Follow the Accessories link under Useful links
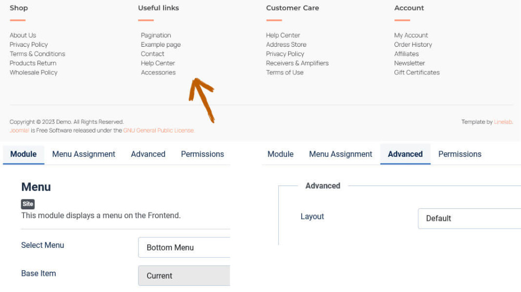The width and height of the screenshot is (521, 292). coord(158,73)
